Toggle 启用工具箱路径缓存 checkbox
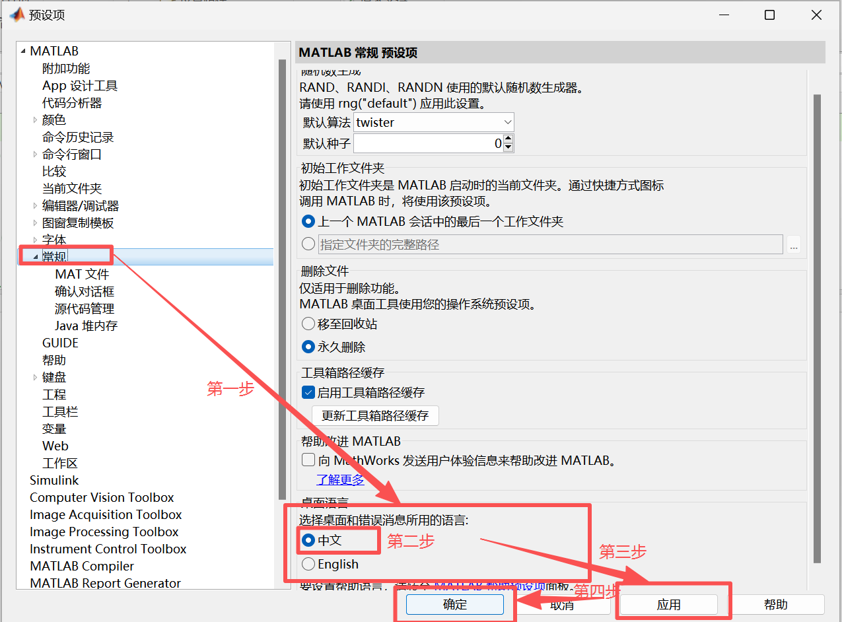Screen dimensions: 842x622 [x=308, y=392]
